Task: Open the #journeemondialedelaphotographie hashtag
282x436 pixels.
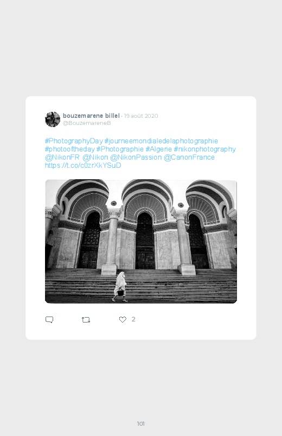Action: tap(161, 141)
